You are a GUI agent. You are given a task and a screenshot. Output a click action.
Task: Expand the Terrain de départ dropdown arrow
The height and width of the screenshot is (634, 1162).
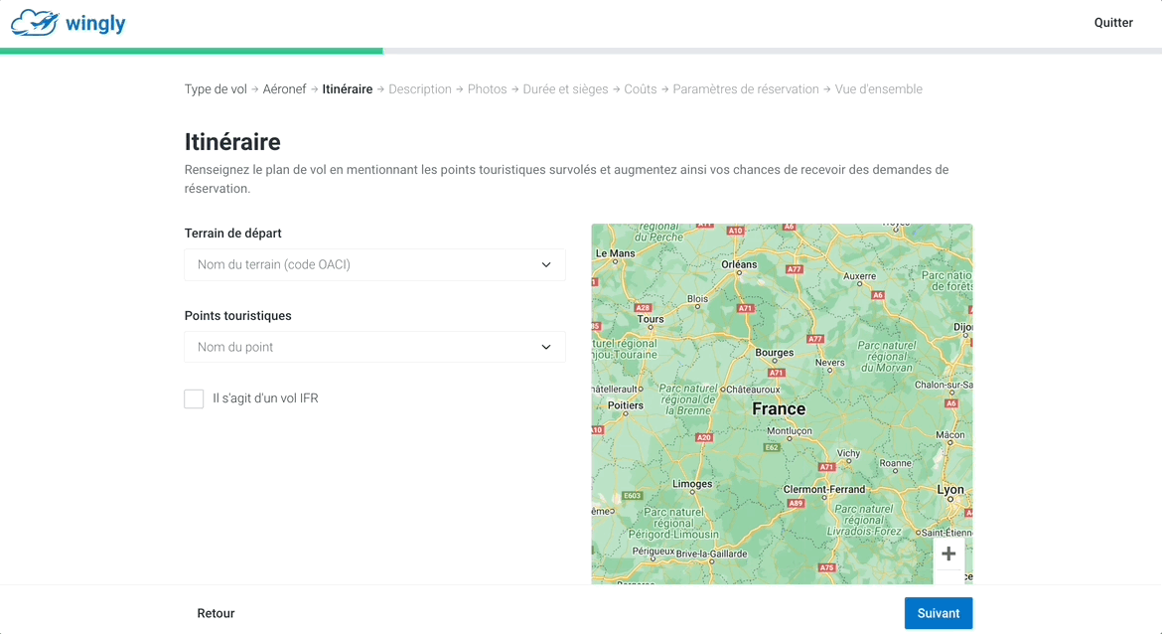(546, 264)
